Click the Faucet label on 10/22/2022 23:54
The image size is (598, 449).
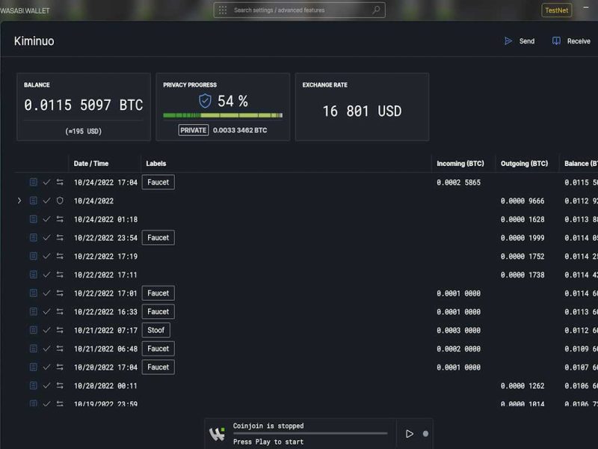click(x=158, y=237)
